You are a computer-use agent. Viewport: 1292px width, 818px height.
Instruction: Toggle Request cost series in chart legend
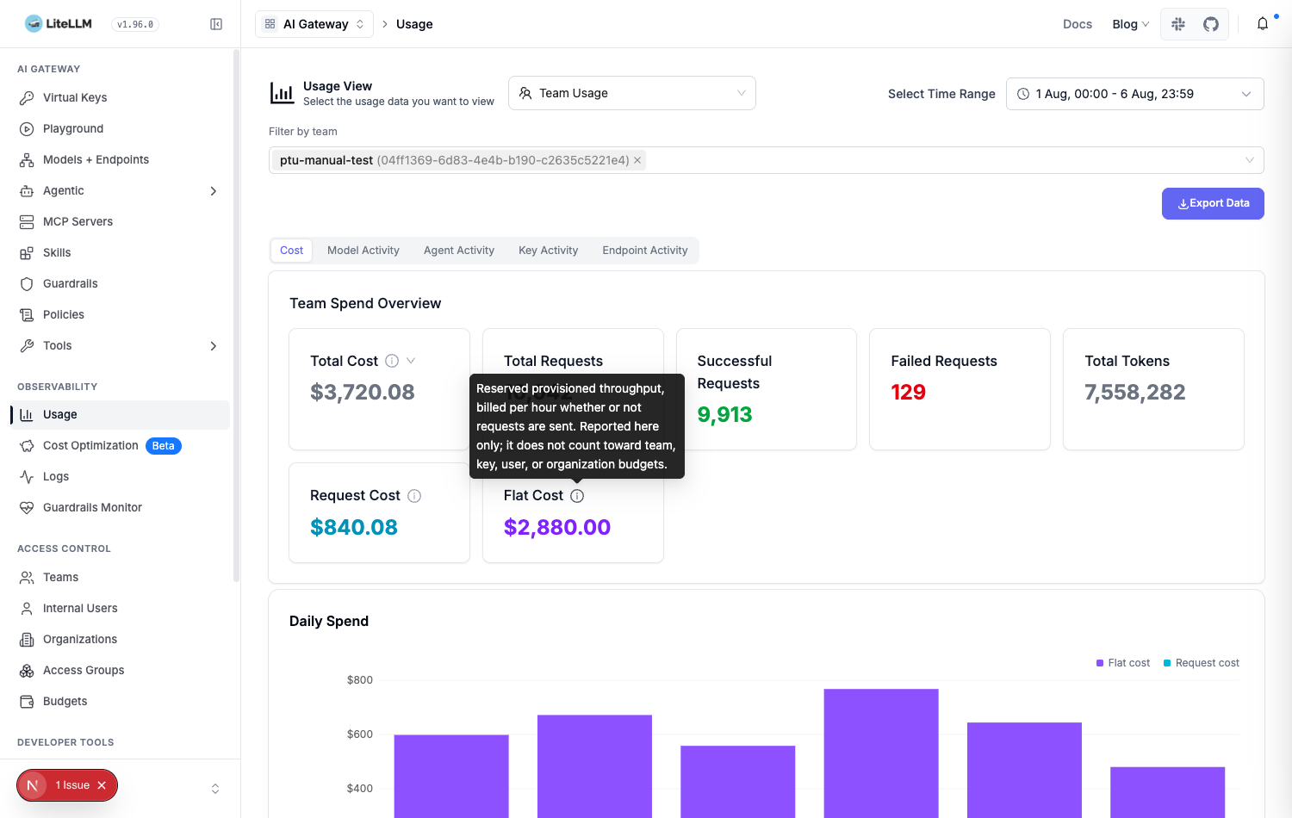1202,663
